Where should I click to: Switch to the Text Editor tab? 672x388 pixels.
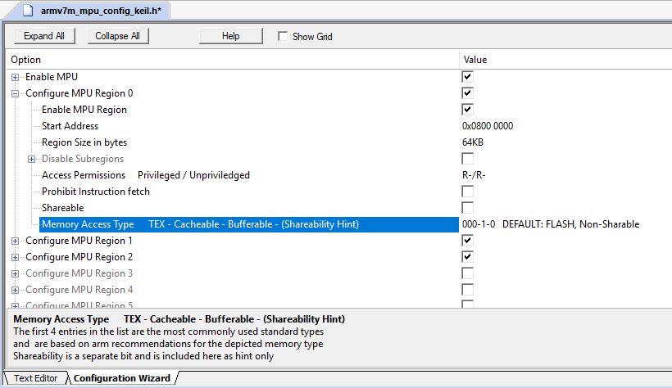(35, 378)
